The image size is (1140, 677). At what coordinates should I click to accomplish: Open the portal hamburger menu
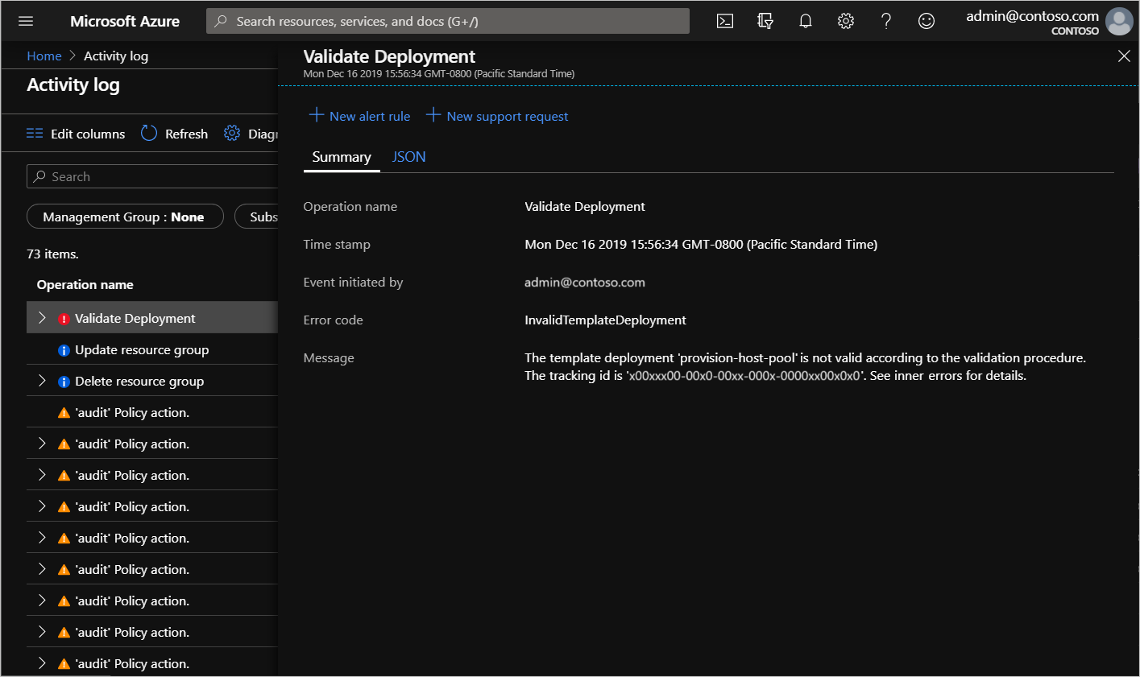click(27, 21)
